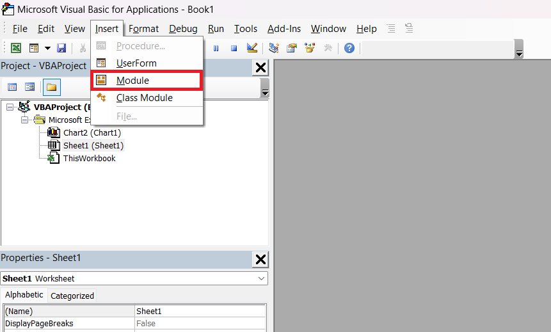This screenshot has width=551, height=332.
Task: Choose Class Module from the Insert menu
Action: point(147,98)
